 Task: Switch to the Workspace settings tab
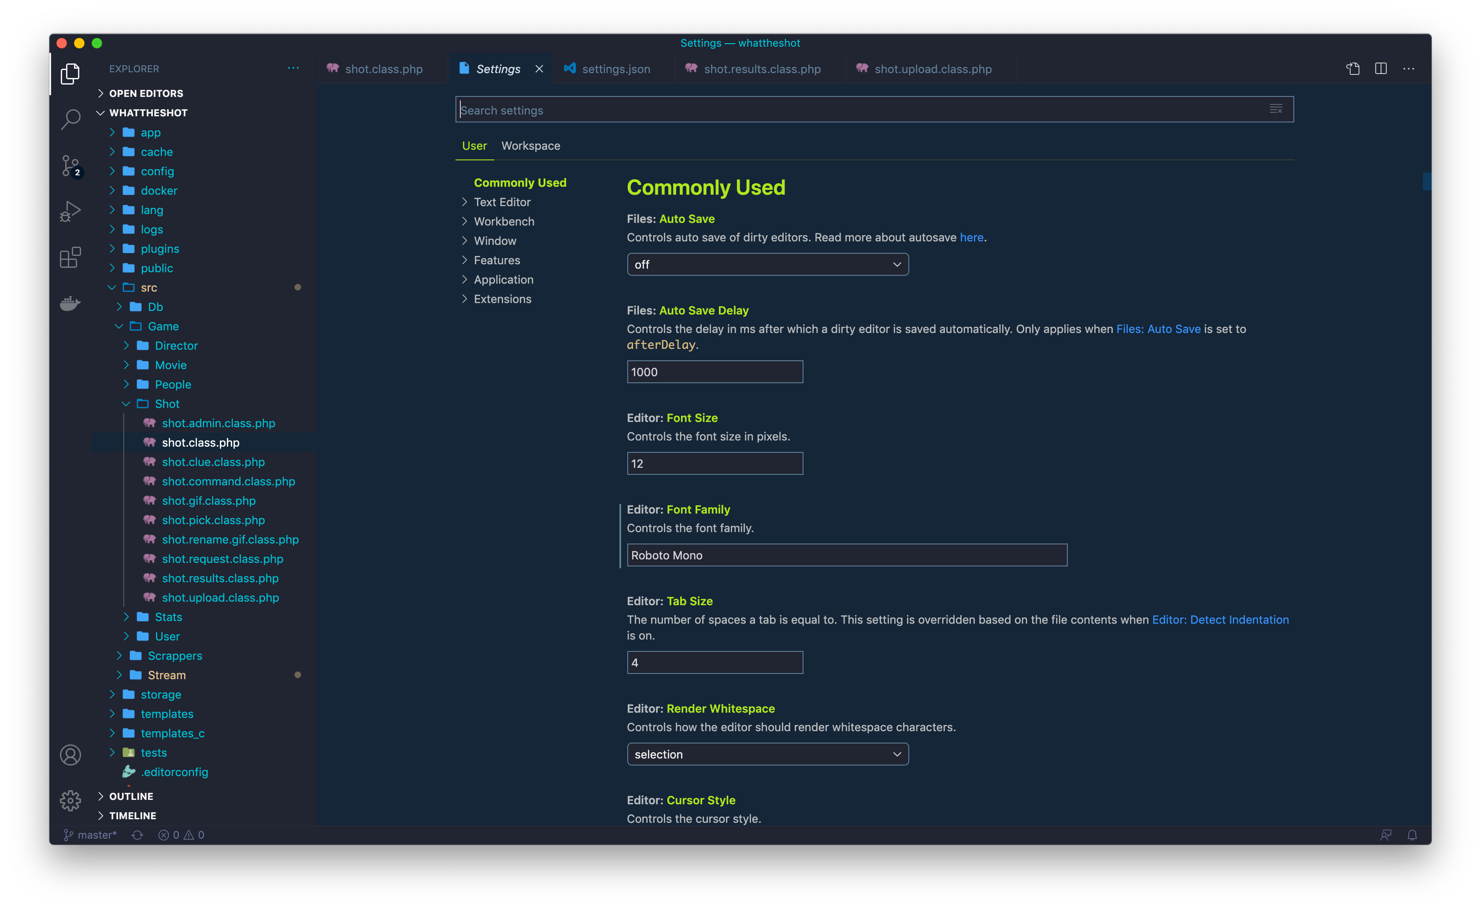point(530,146)
